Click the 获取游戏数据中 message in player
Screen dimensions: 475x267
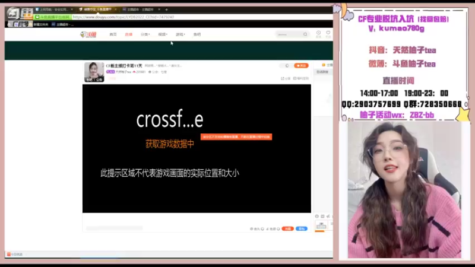(170, 144)
